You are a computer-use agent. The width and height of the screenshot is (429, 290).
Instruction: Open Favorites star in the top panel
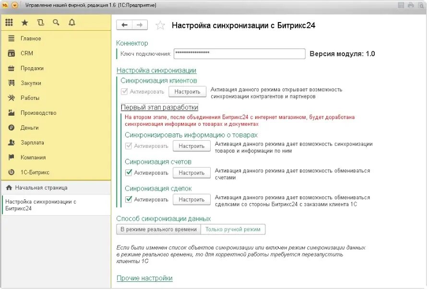click(25, 23)
